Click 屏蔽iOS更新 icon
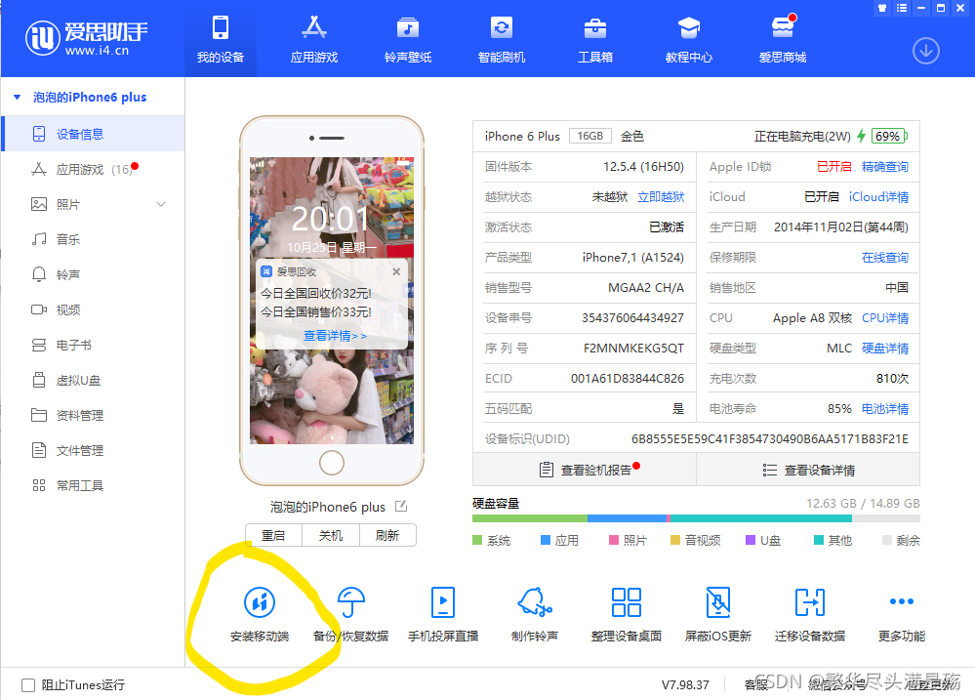 coord(718,602)
